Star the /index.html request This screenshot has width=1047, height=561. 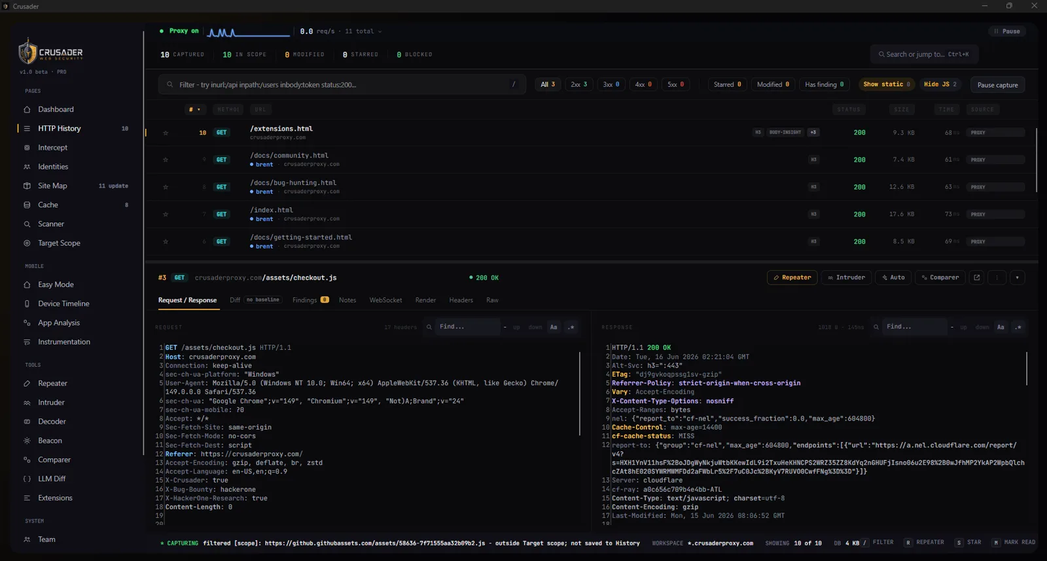tap(166, 214)
